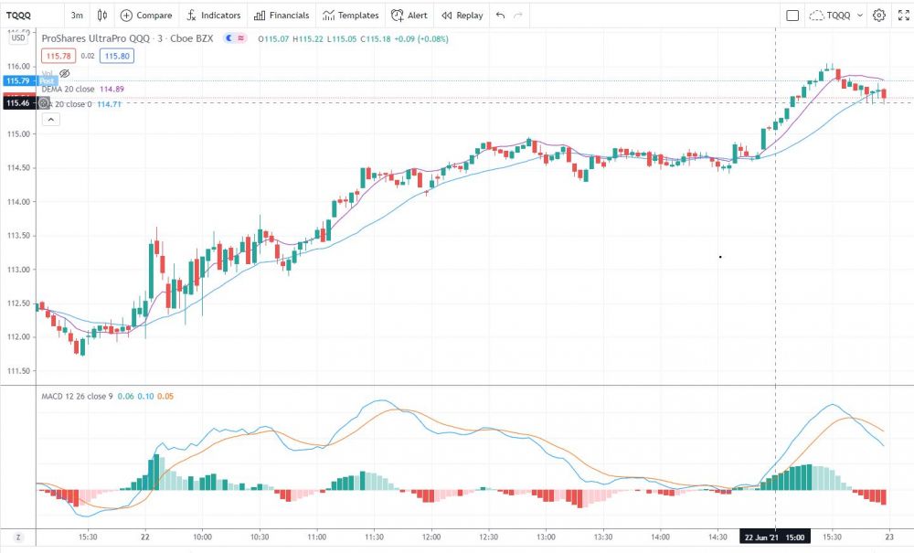
Task: Open the layout selector square icon
Action: click(792, 16)
